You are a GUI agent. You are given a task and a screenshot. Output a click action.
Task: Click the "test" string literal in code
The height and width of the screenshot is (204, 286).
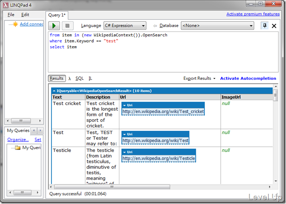coord(111,41)
